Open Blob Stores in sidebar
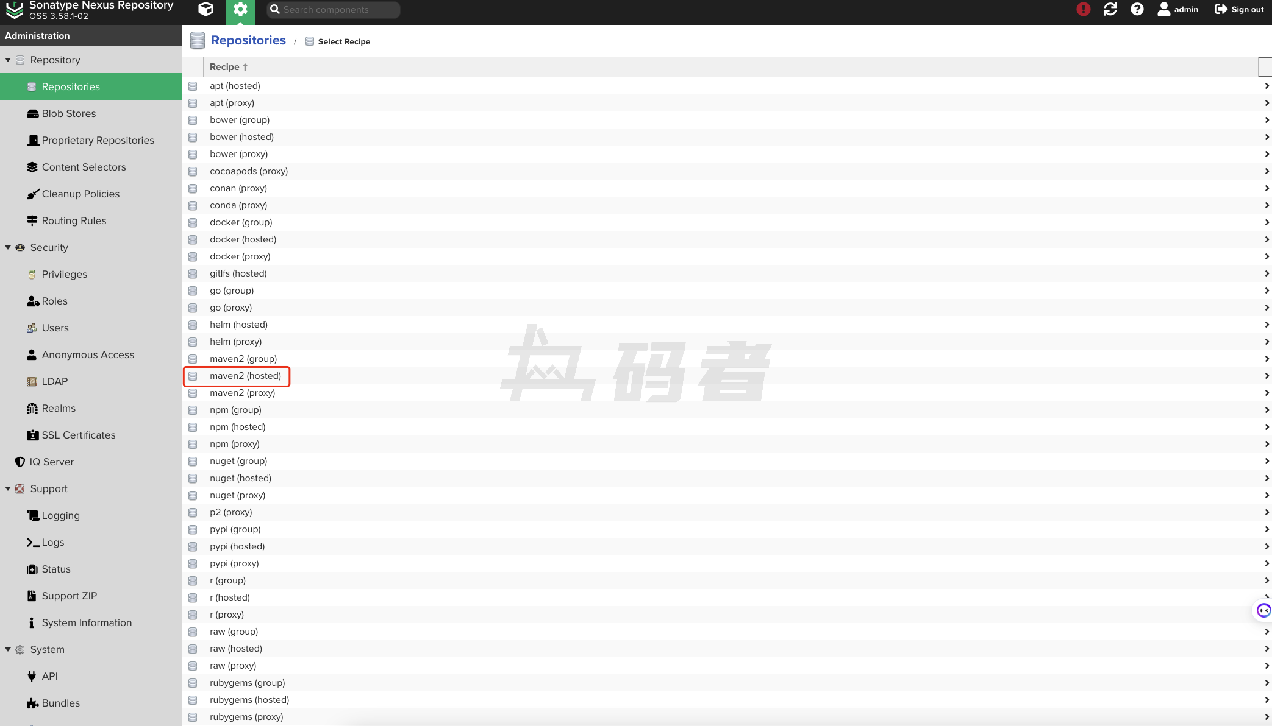Viewport: 1272px width, 726px height. [68, 113]
